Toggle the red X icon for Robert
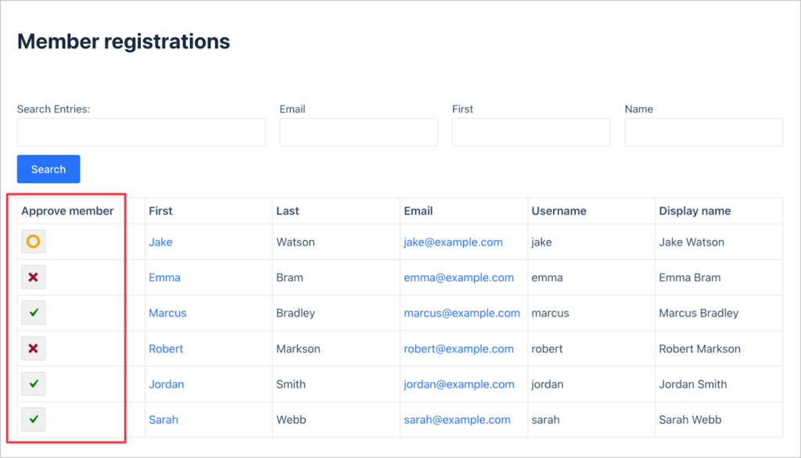801x458 pixels. point(33,349)
